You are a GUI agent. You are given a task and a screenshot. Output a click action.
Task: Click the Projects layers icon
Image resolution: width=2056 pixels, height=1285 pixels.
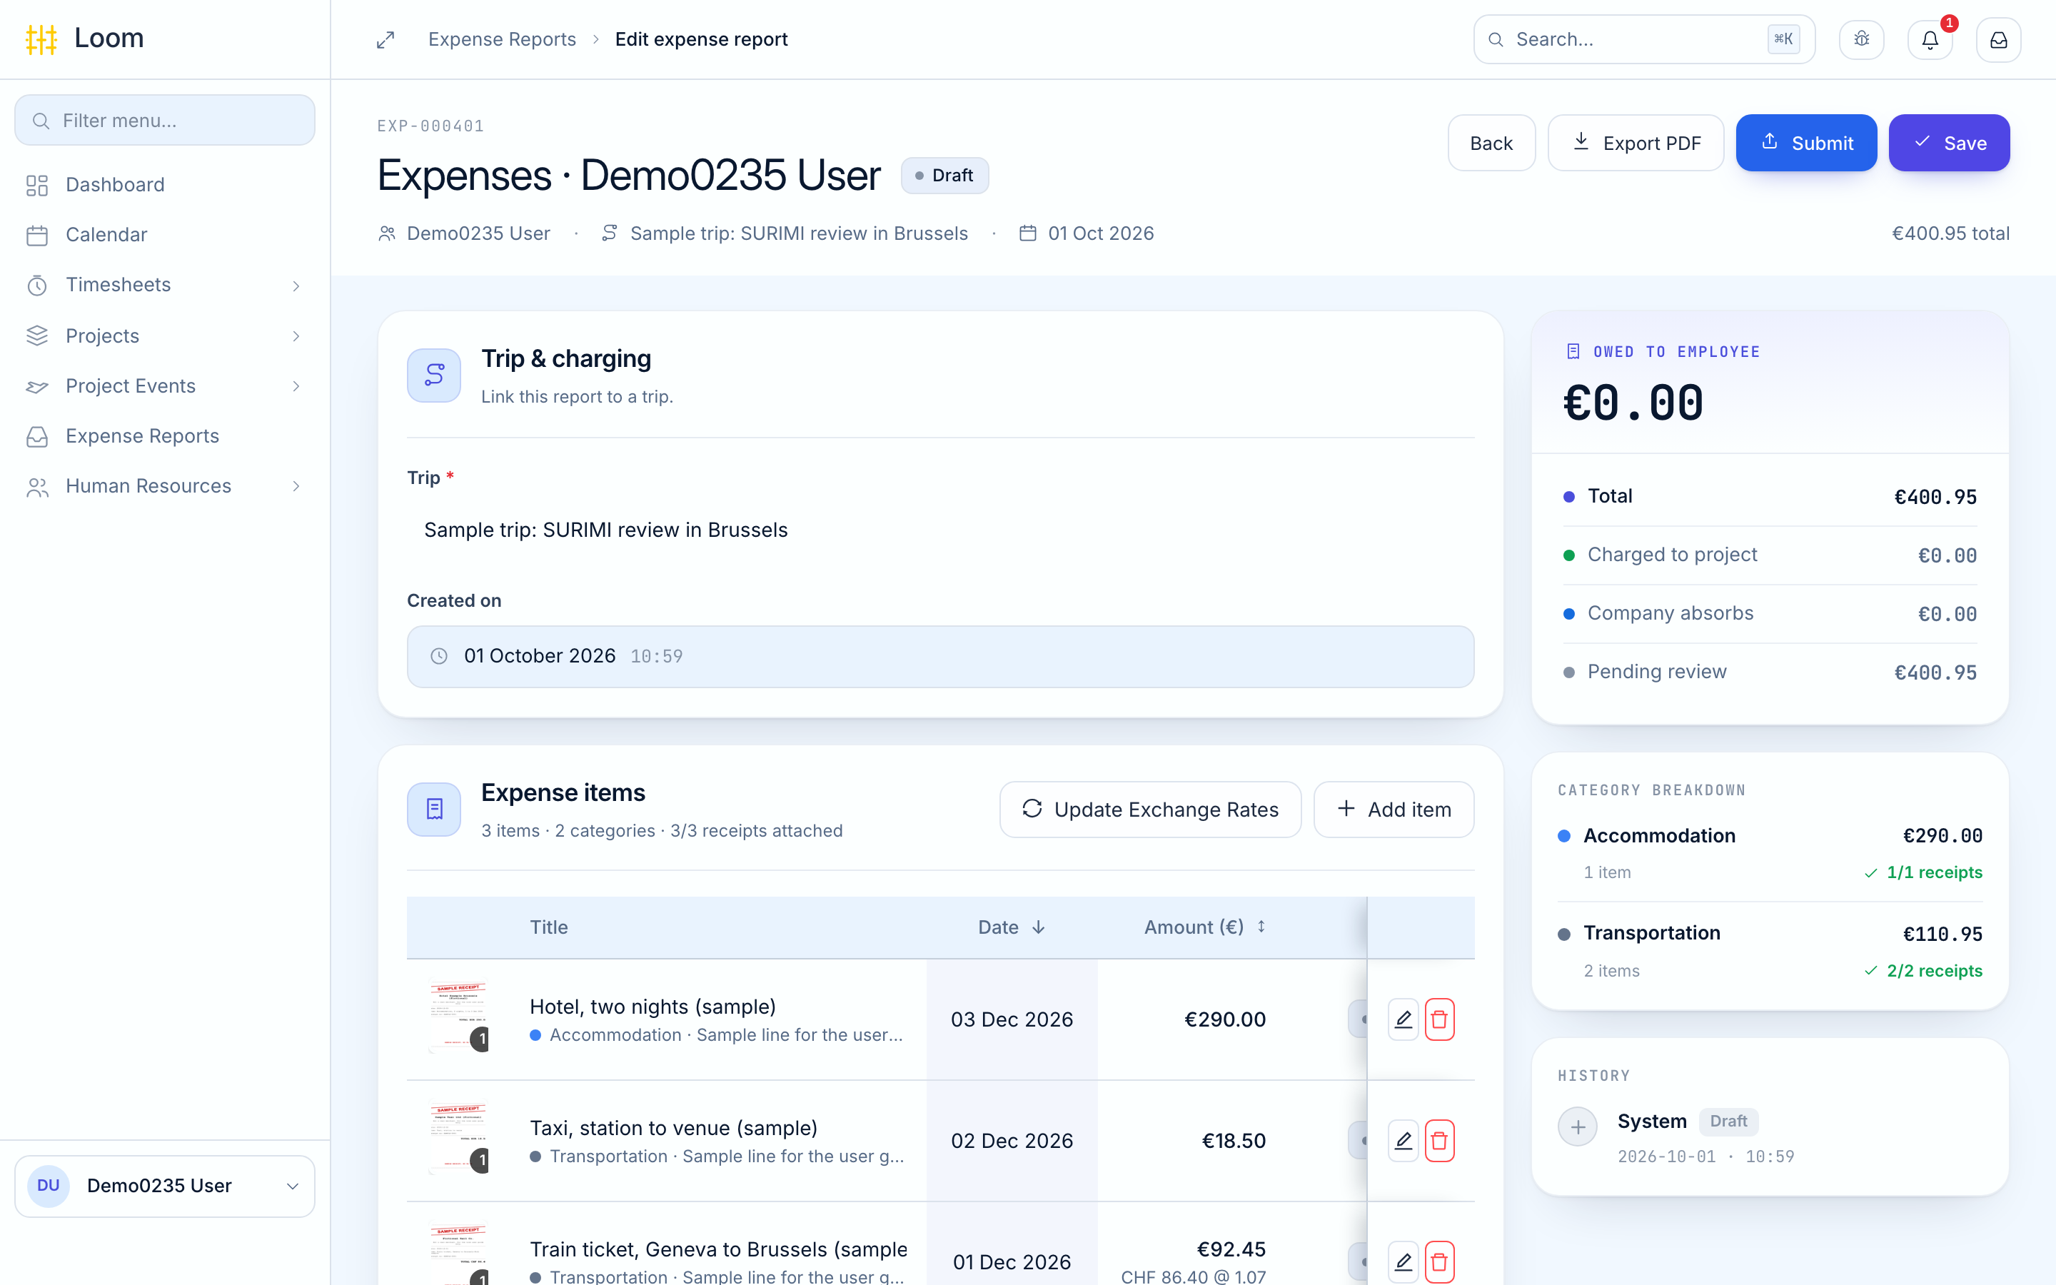click(36, 336)
